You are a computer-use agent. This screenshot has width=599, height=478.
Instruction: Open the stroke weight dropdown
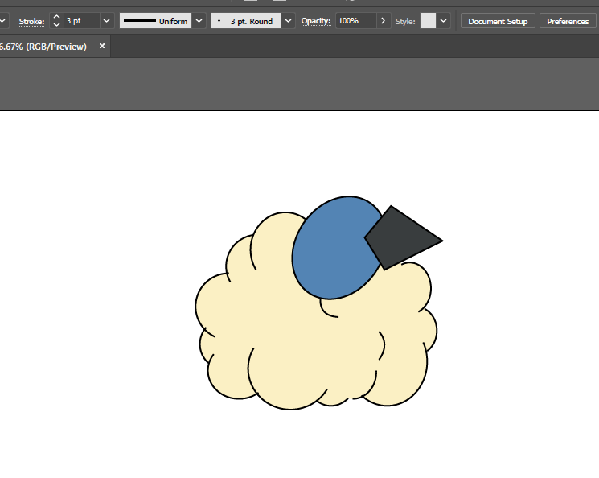[x=107, y=21]
